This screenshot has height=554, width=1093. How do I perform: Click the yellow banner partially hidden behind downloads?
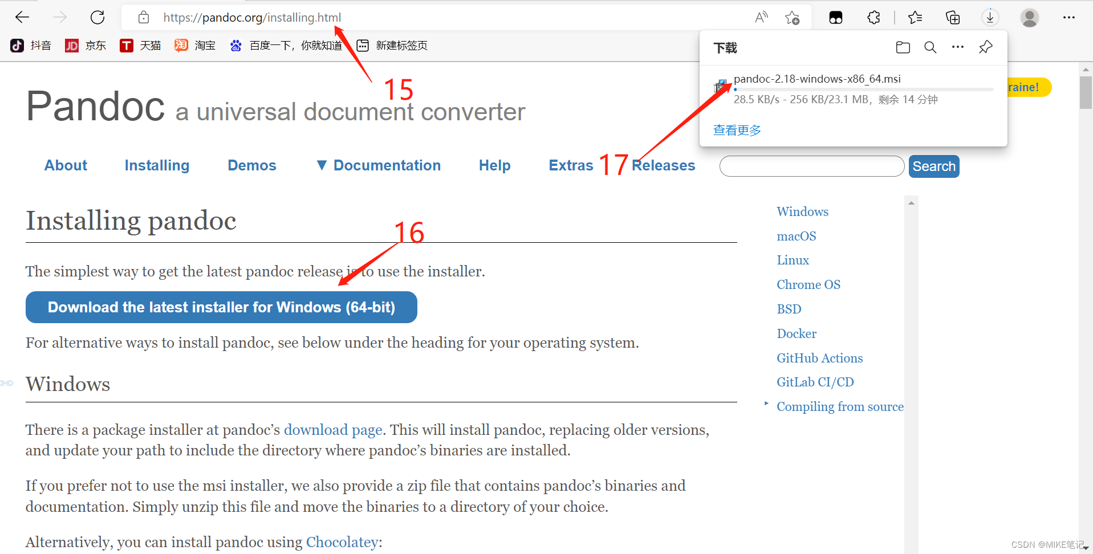(1029, 87)
